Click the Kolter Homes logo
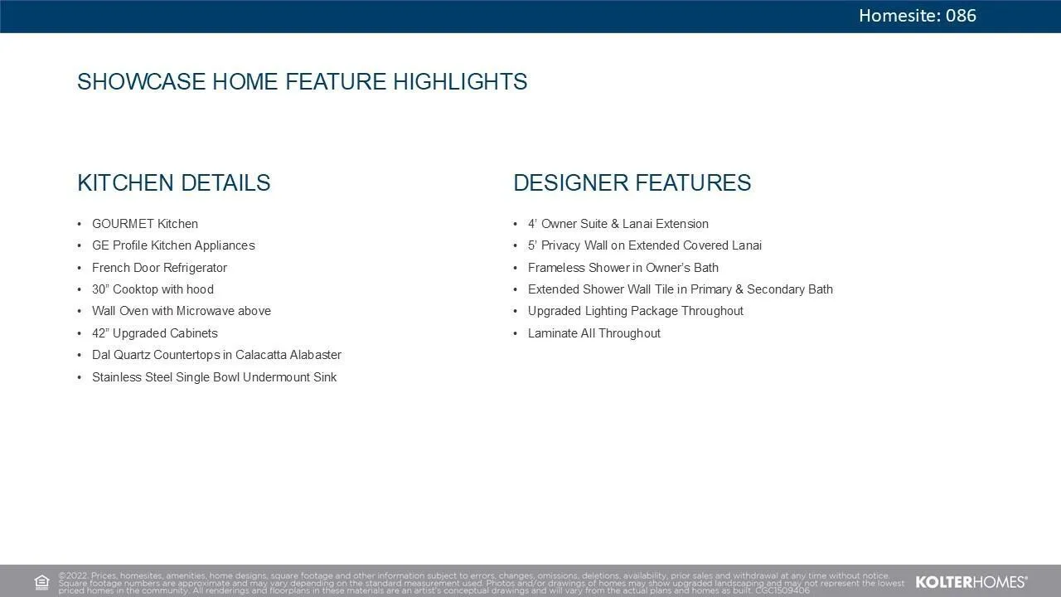 click(x=971, y=582)
